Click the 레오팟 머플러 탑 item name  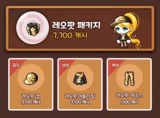(x=80, y=96)
